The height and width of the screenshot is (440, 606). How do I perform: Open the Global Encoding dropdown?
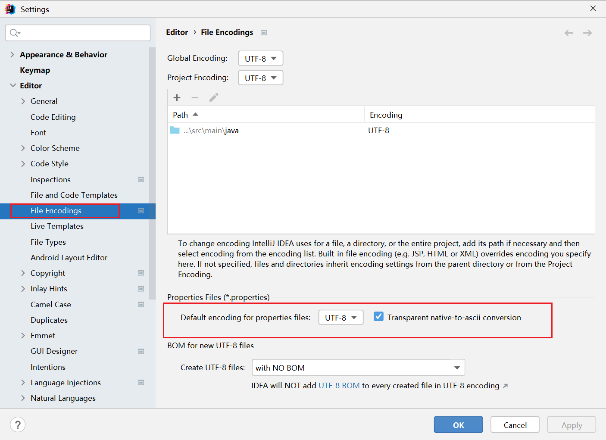[260, 59]
